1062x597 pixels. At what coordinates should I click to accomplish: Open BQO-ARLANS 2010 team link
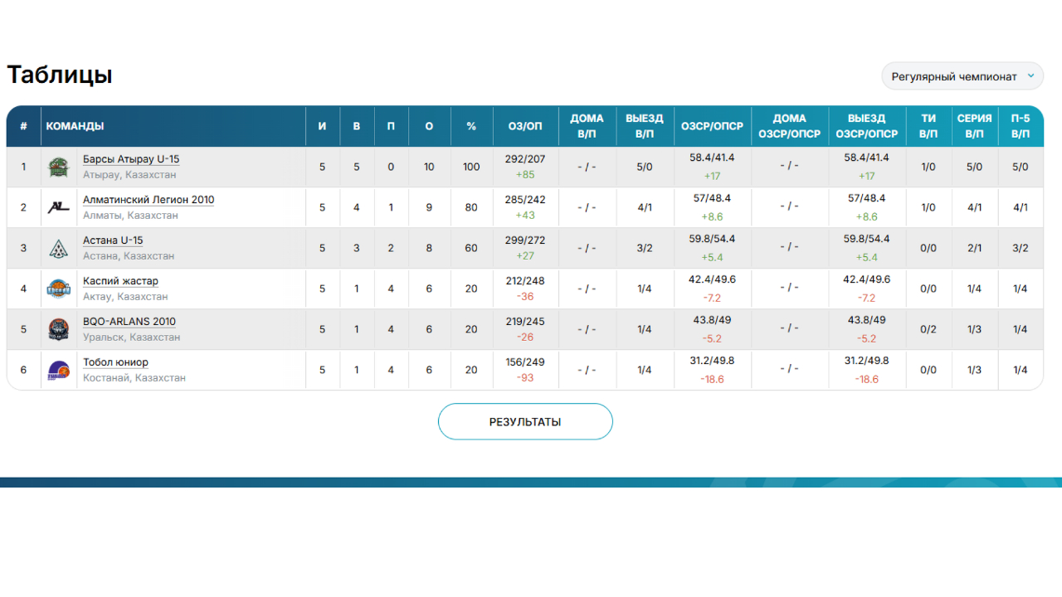coord(129,322)
